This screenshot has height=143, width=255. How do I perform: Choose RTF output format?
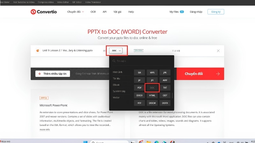point(139,103)
